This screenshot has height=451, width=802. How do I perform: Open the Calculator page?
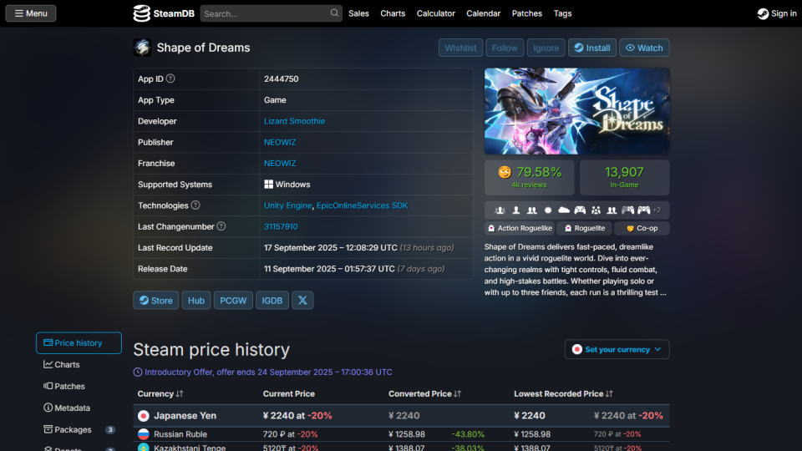click(436, 13)
